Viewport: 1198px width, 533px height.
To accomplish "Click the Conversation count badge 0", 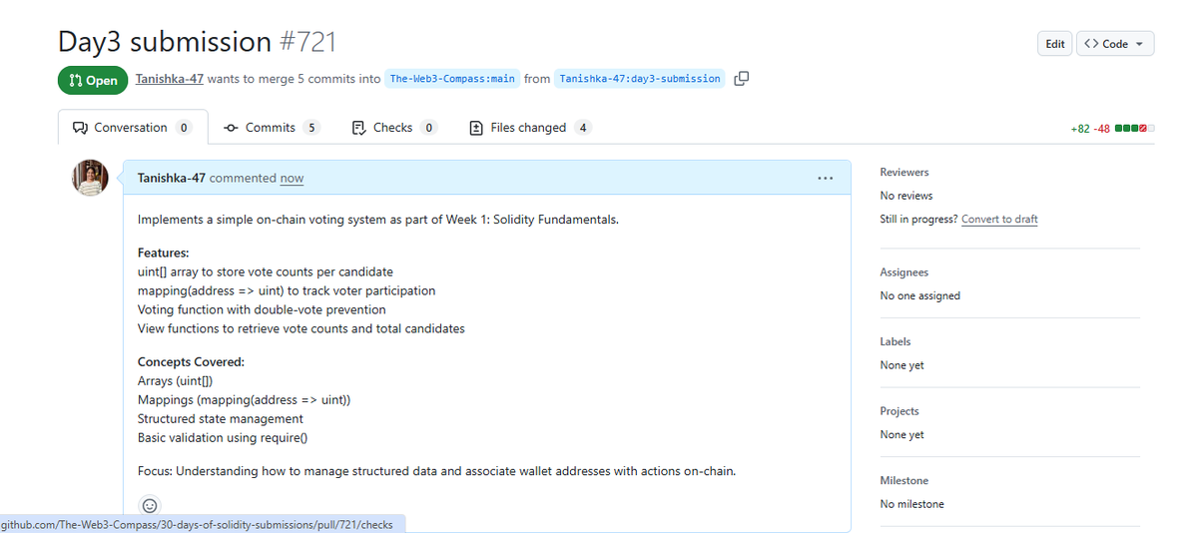I will tap(184, 128).
